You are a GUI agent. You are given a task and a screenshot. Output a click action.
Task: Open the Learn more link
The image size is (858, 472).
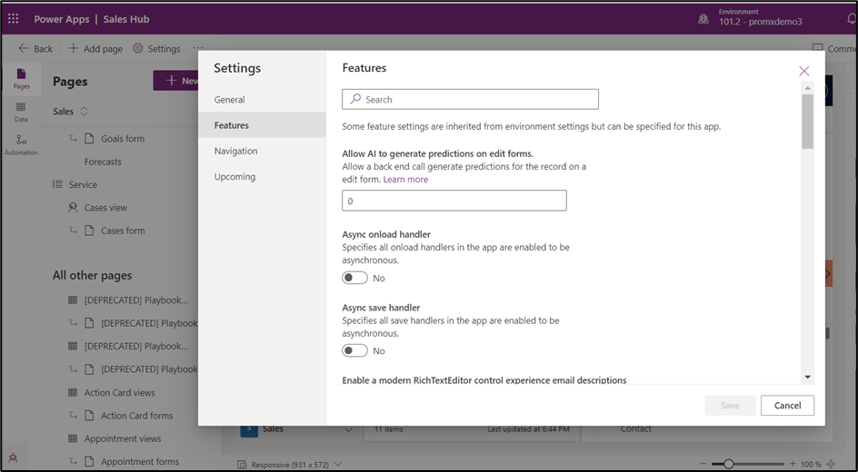(405, 180)
